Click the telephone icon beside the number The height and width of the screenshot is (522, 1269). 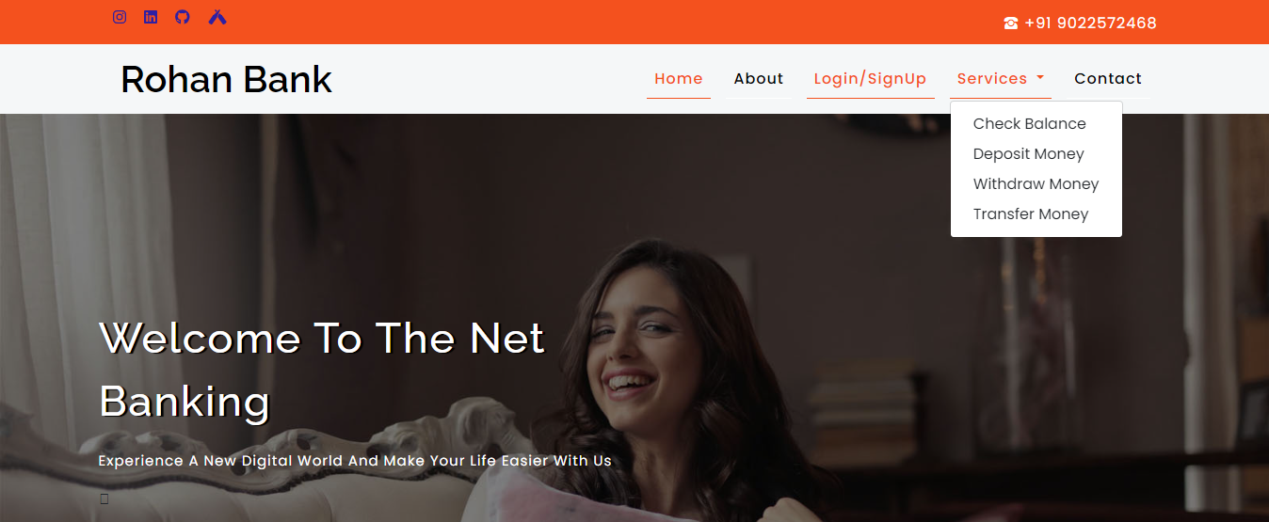[x=1011, y=24]
